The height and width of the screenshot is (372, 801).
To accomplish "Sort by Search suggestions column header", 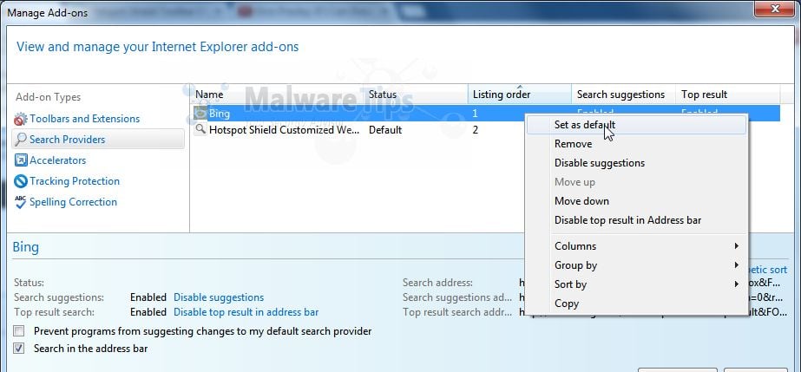I will [624, 95].
